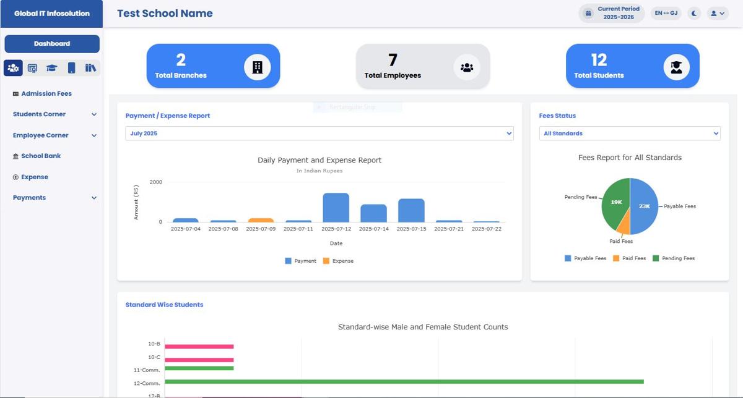Click the rupee icon next to Expense
The height and width of the screenshot is (398, 743).
tap(15, 177)
